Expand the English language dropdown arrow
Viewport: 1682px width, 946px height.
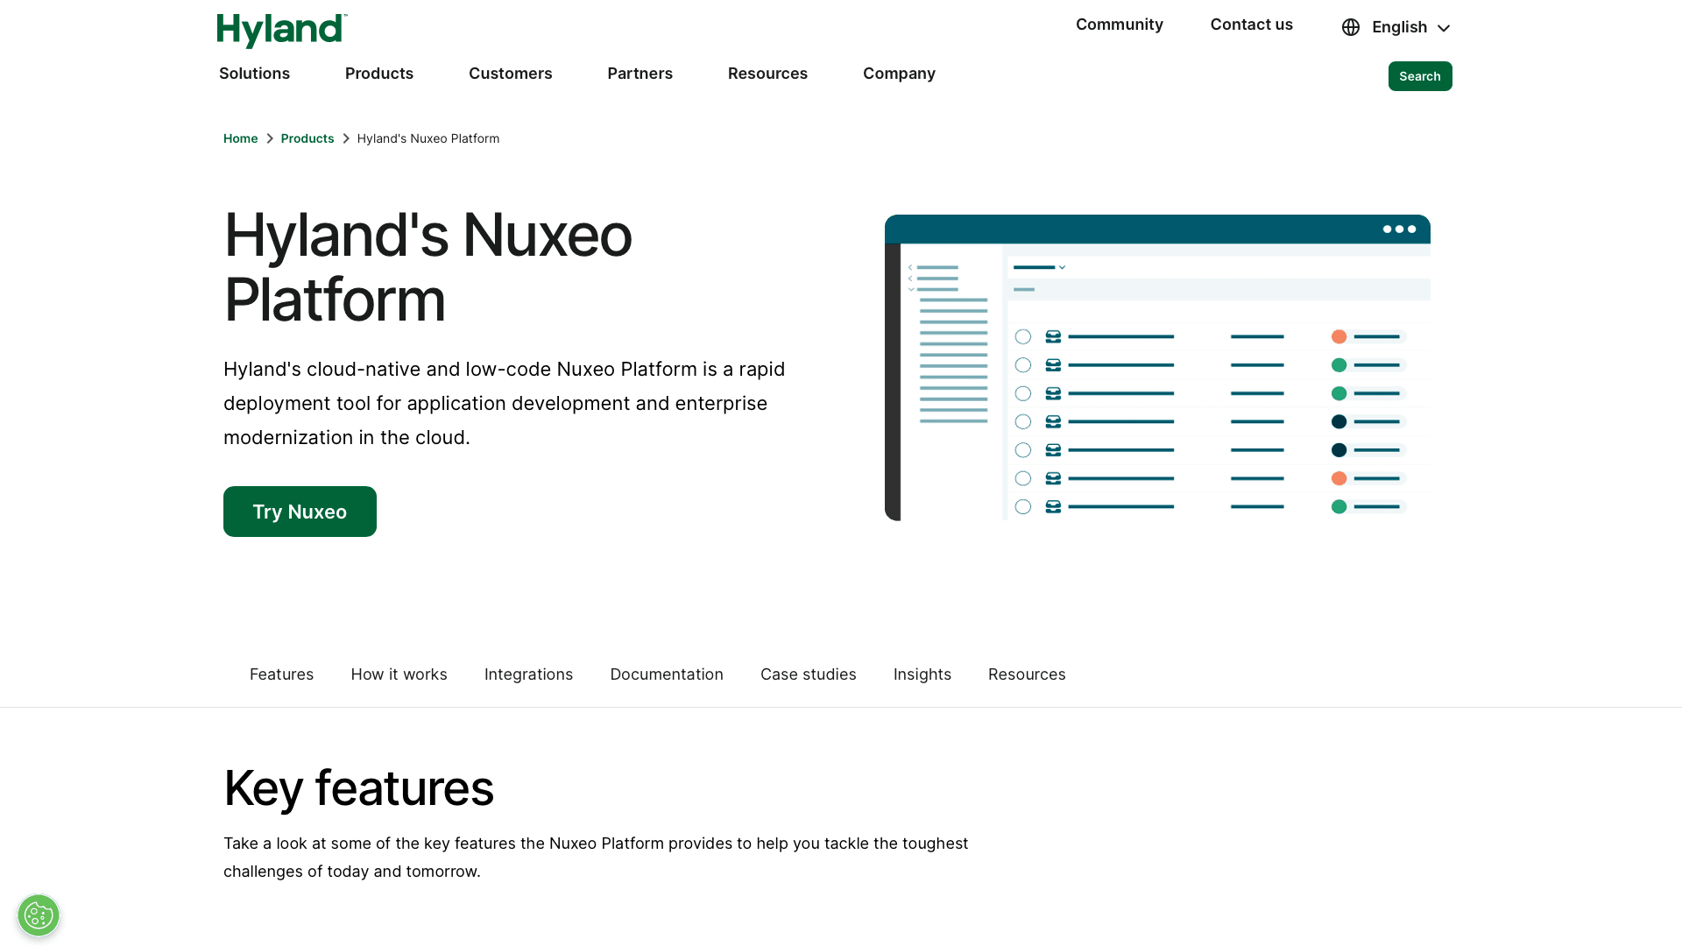coord(1444,28)
